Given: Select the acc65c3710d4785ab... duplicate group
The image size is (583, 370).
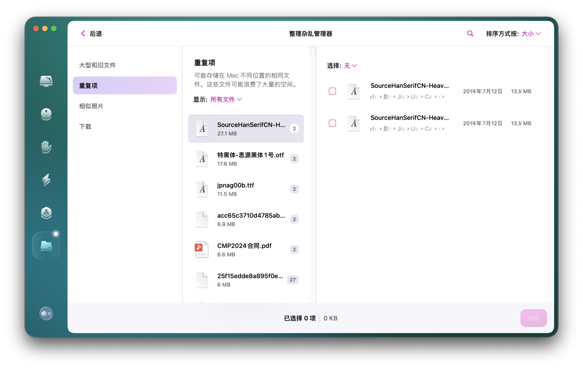Looking at the screenshot, I should click(246, 219).
